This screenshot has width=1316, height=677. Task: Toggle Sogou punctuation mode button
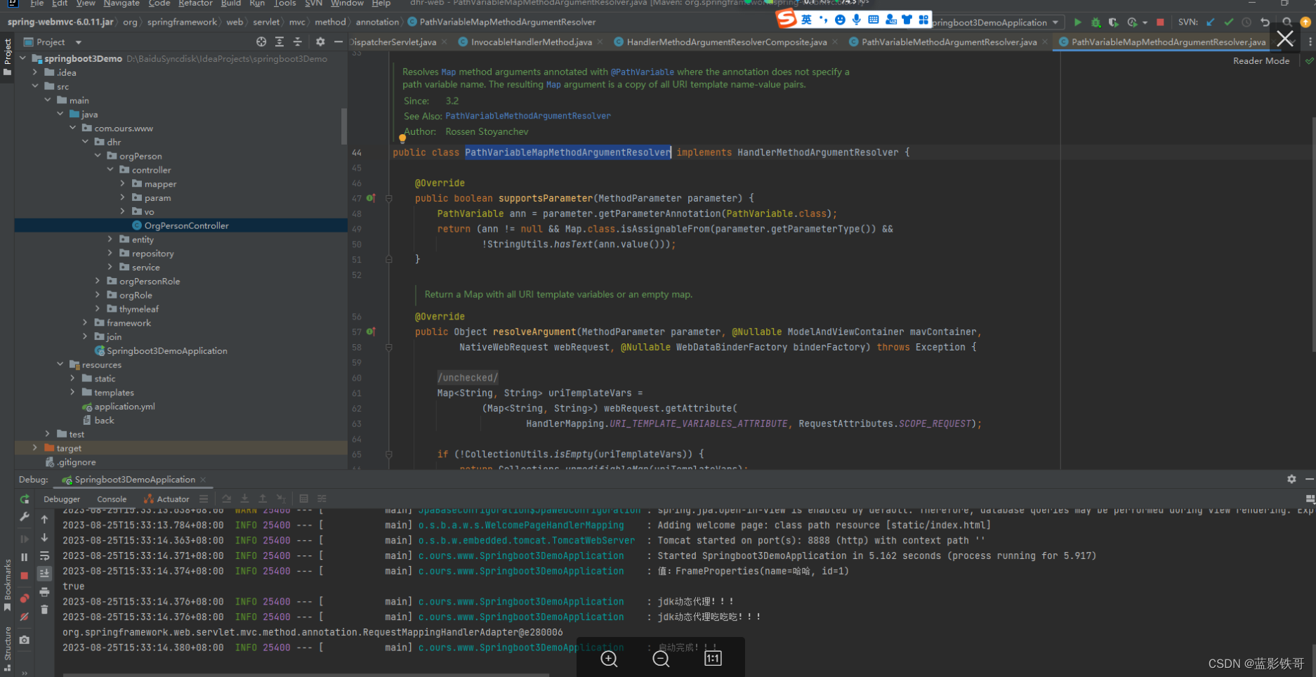tap(823, 20)
